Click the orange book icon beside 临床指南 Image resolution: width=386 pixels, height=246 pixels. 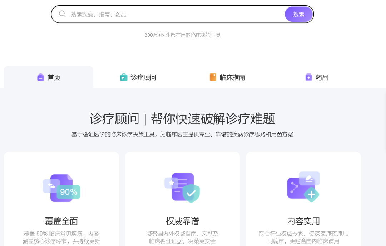point(213,77)
